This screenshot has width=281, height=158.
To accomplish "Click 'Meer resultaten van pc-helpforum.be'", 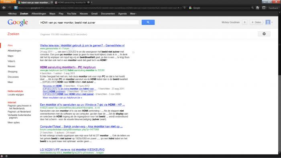I will click(x=62, y=98).
